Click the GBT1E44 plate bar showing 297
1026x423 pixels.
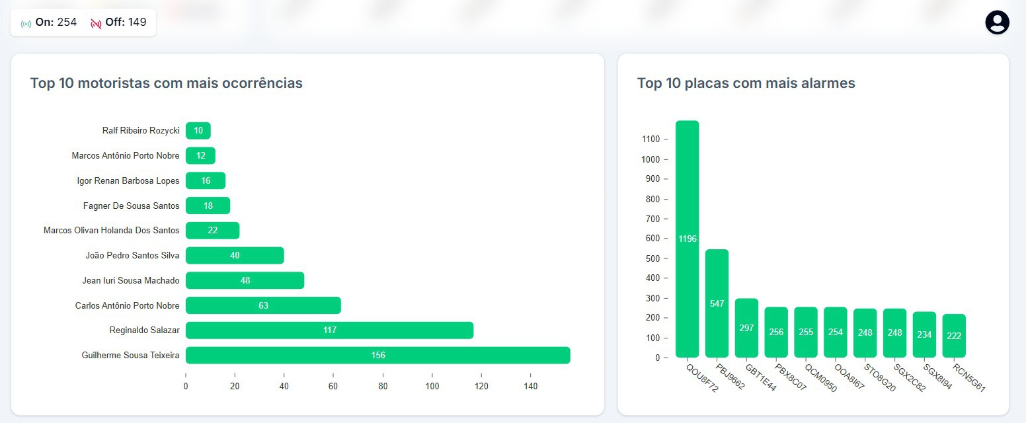pyautogui.click(x=746, y=328)
